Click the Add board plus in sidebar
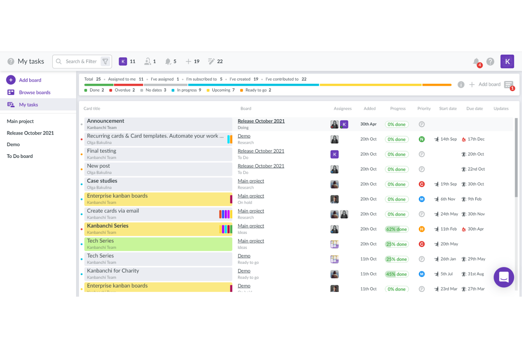 pos(11,80)
